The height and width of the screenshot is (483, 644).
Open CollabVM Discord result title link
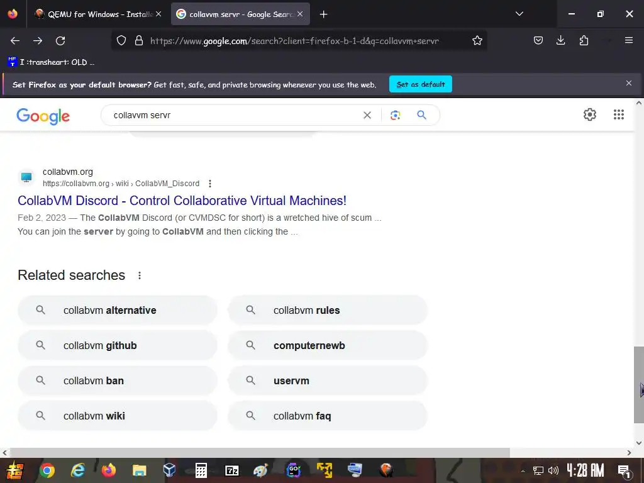click(182, 201)
